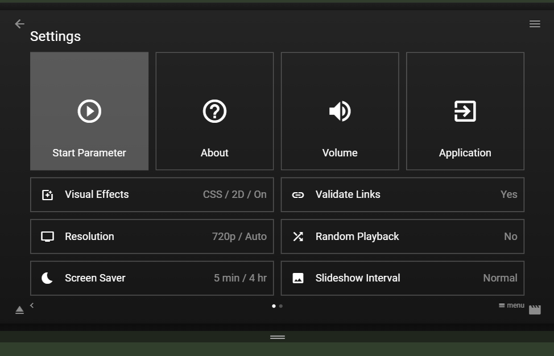Adjust the Screen Saver timeout setting
The image size is (554, 356).
(x=152, y=278)
